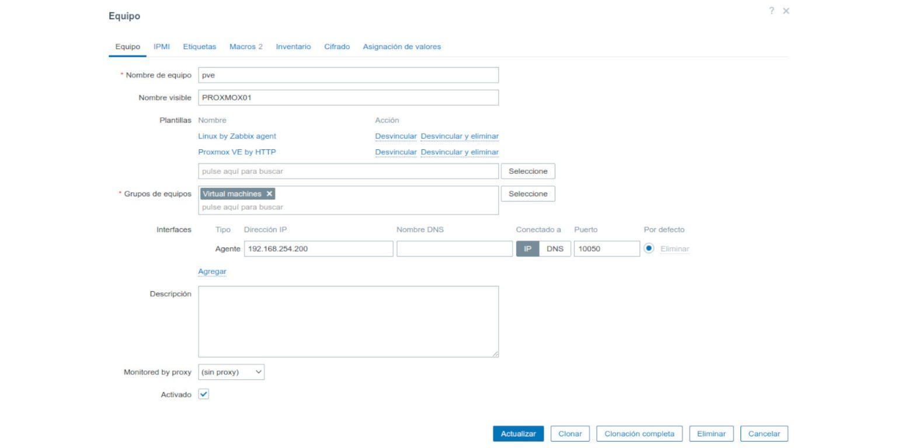Remove the Virtual machines group chip
The height and width of the screenshot is (448, 897).
[x=268, y=193]
